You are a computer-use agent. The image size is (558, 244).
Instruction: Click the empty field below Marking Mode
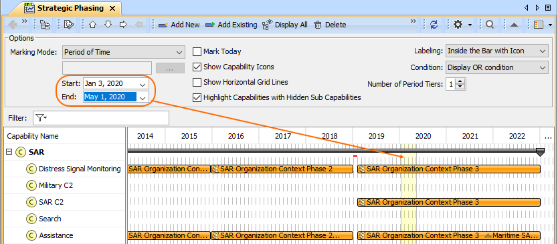[x=107, y=68]
